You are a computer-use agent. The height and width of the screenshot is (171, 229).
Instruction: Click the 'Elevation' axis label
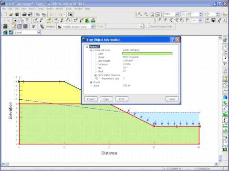coord(10,111)
